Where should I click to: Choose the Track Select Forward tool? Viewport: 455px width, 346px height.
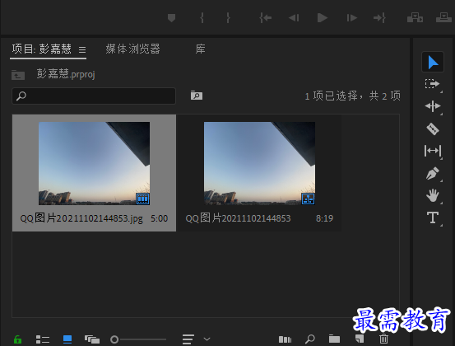(x=432, y=84)
